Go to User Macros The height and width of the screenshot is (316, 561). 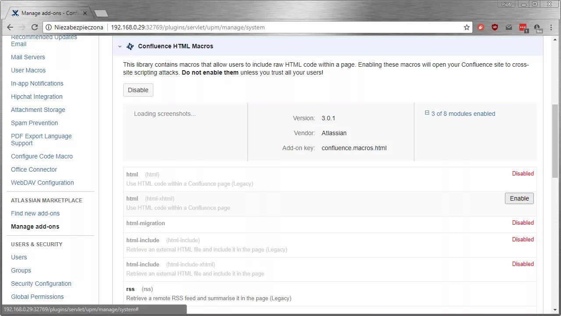28,70
